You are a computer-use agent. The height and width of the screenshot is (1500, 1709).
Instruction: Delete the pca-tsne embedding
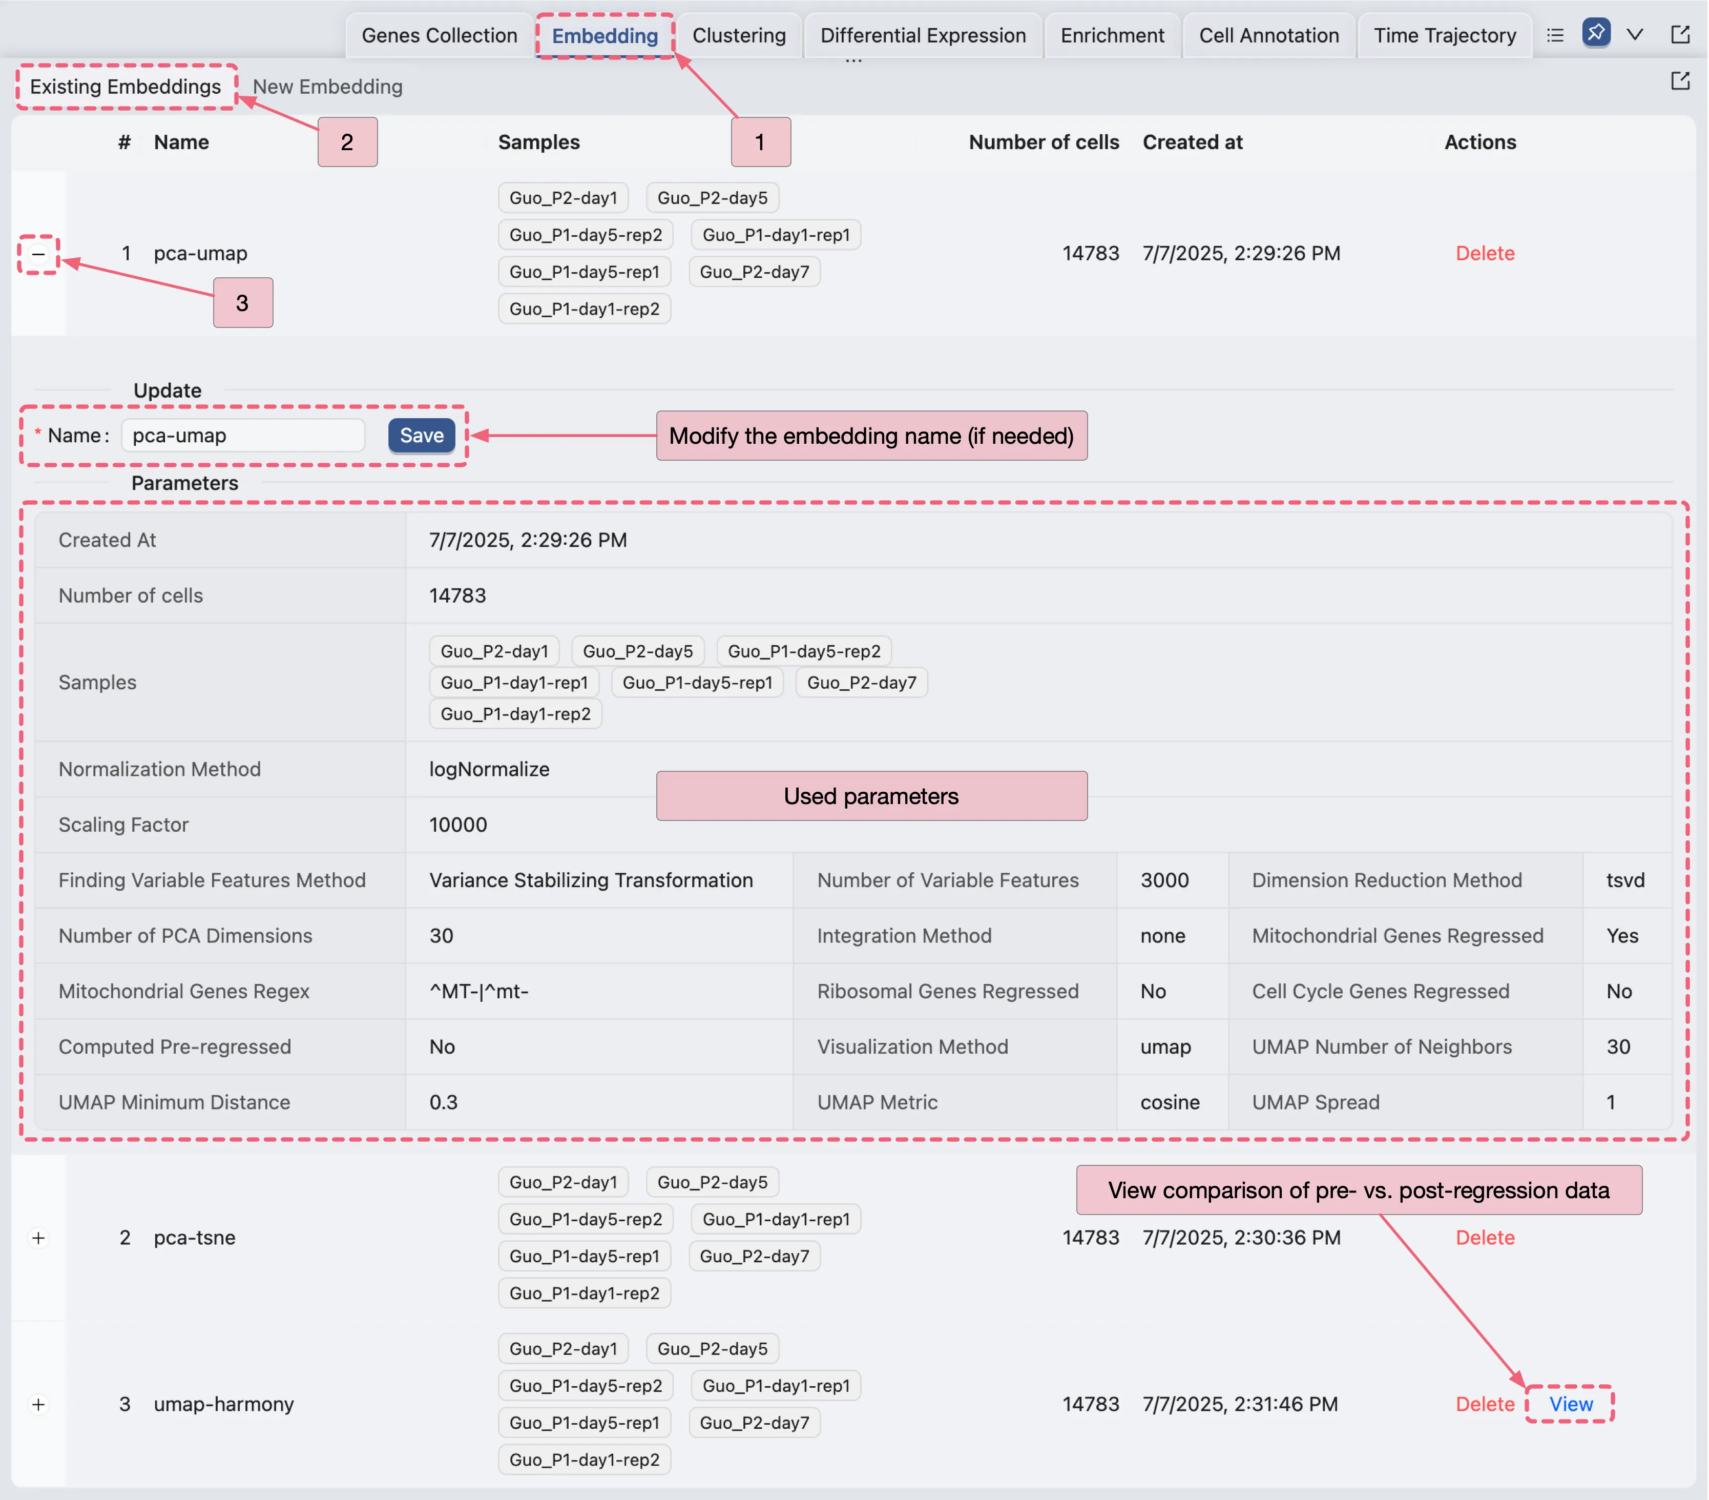click(1484, 1237)
